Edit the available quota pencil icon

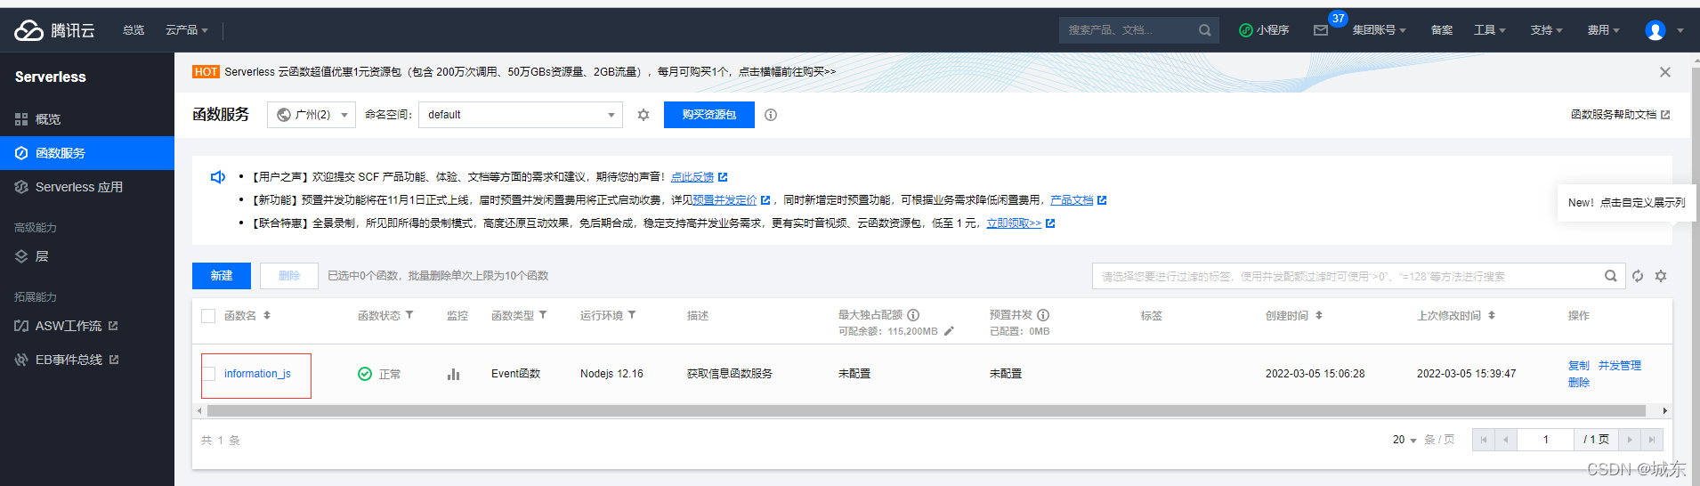tap(949, 331)
